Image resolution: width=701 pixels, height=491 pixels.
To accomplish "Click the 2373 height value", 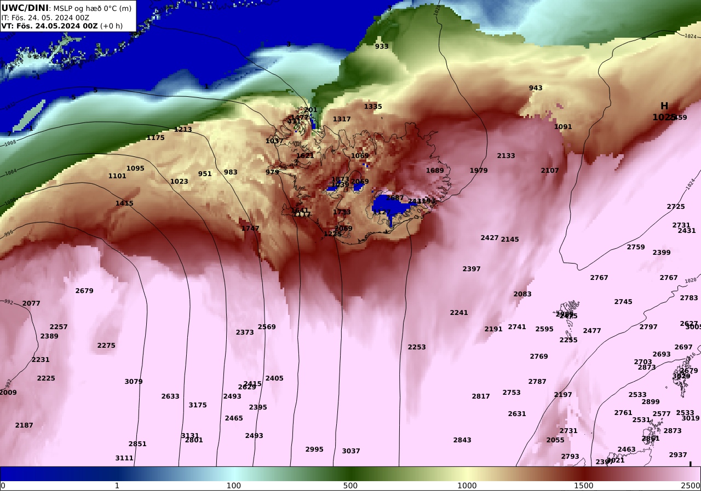I will (x=245, y=332).
